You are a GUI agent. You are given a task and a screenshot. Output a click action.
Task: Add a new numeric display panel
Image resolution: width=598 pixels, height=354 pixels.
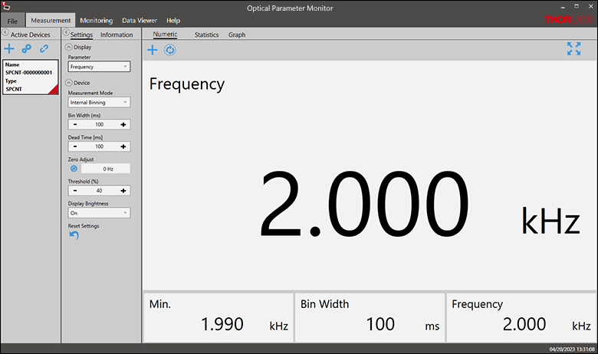(153, 50)
